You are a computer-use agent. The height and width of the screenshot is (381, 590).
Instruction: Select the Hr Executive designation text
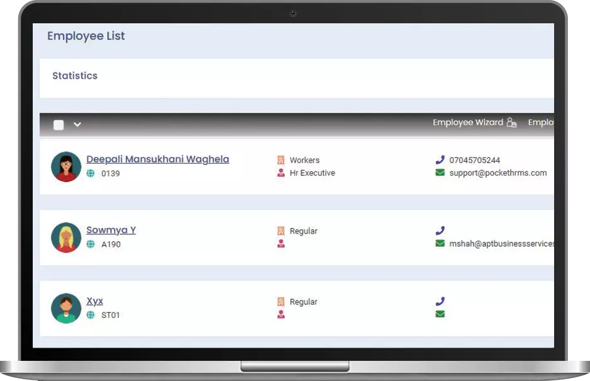coord(312,173)
